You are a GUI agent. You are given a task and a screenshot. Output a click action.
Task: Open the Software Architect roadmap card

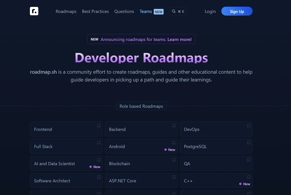[x=66, y=180]
